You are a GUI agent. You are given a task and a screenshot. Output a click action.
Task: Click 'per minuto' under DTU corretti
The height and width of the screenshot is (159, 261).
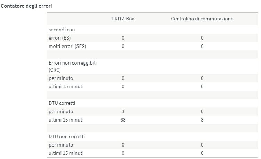point(61,112)
